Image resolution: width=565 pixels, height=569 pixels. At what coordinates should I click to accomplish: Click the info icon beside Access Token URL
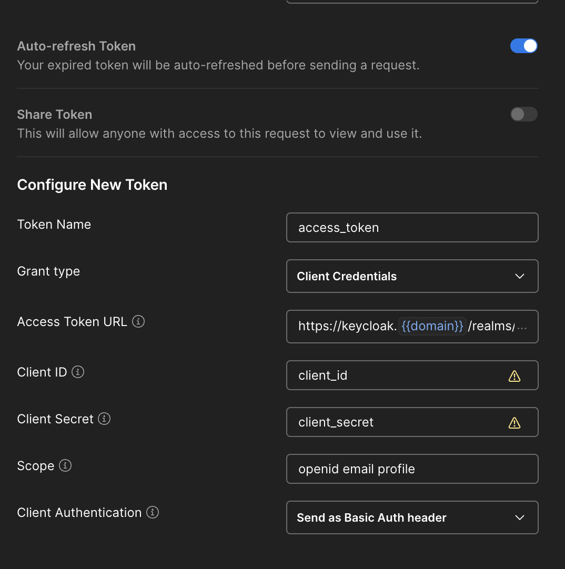138,321
